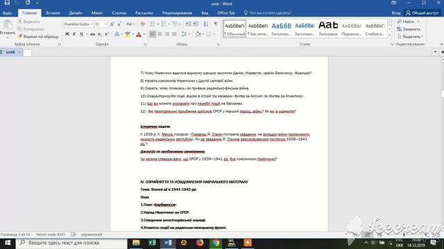Apply the Без интервала style
This screenshot has width=444, height=249.
[x=257, y=28]
